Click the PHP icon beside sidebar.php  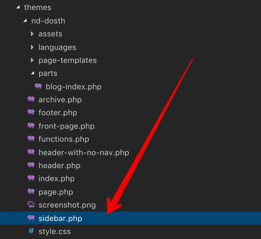click(31, 218)
